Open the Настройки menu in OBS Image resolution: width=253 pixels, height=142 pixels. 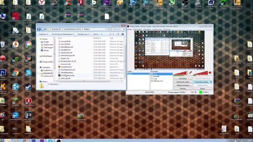[x=138, y=29]
